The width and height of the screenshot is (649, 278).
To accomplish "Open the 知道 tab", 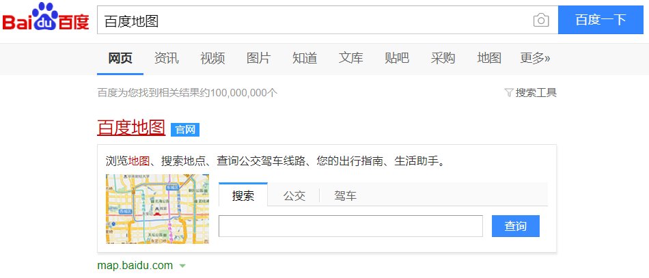I will click(x=305, y=58).
